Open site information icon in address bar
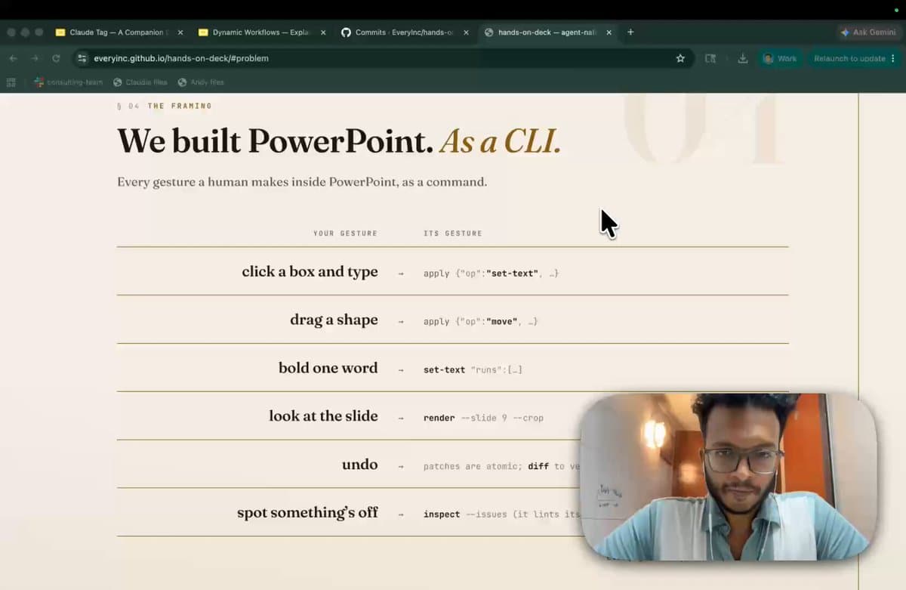The height and width of the screenshot is (590, 906). tap(82, 58)
